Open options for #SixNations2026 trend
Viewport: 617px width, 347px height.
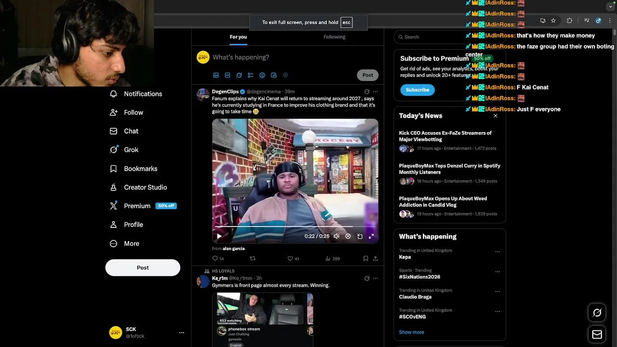[497, 271]
